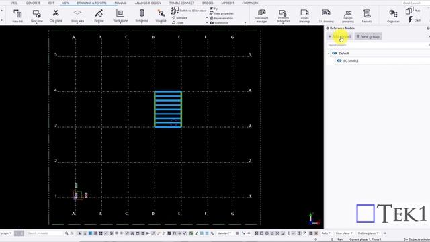
Task: Open the FORMWORK ribbon tab
Action: click(x=250, y=3)
